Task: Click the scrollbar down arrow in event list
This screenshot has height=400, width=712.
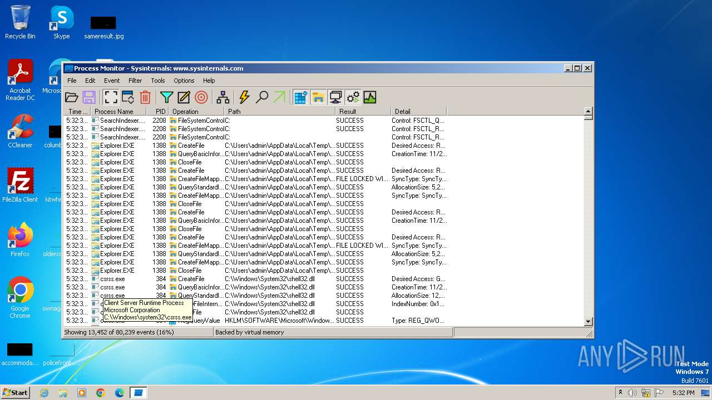Action: click(x=589, y=322)
